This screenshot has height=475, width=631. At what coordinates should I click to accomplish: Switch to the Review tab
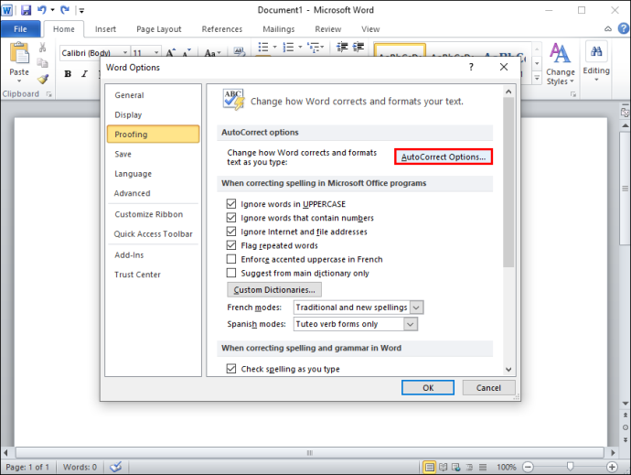point(328,29)
